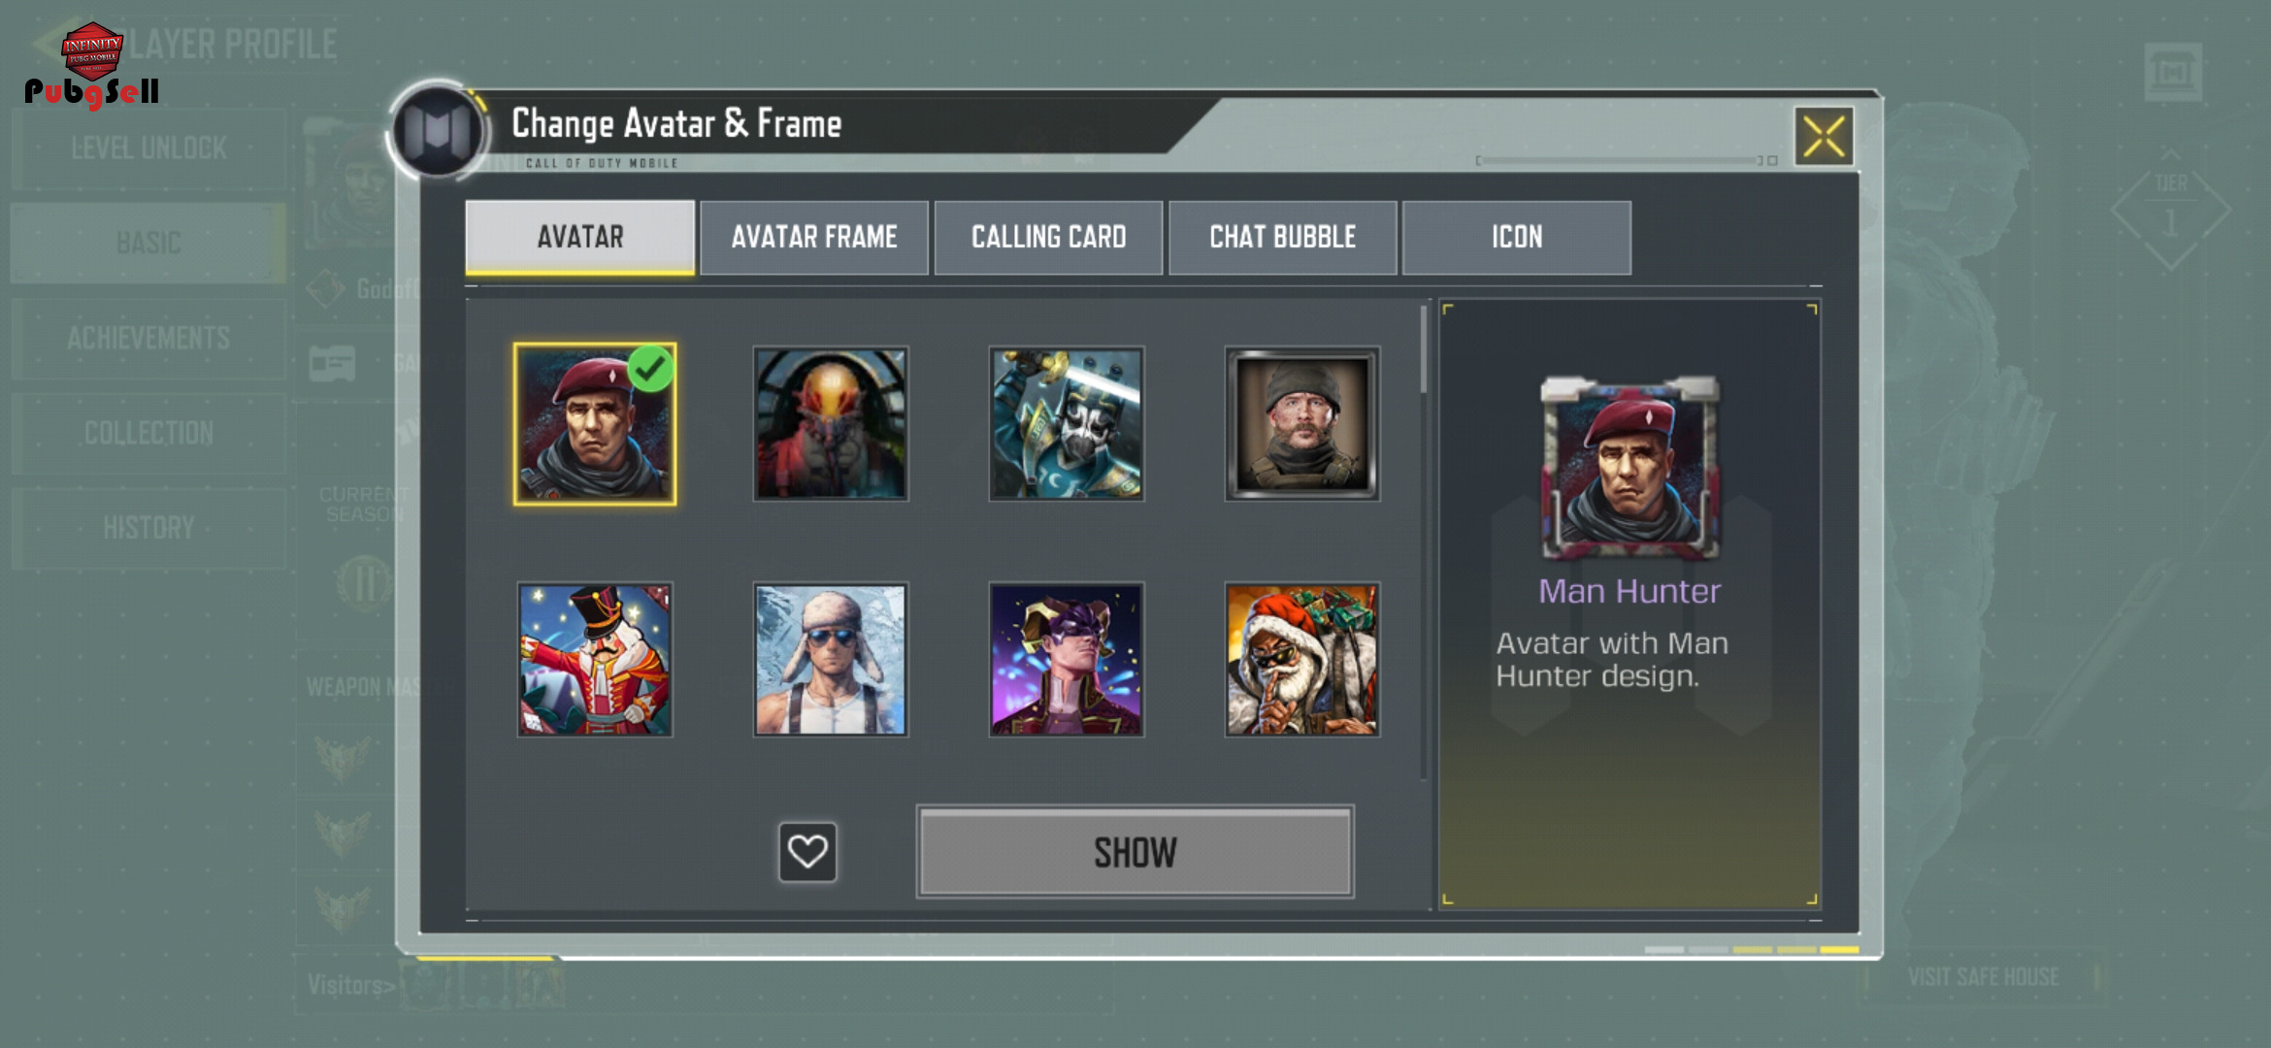Click the avatar list scrollbar
This screenshot has width=2271, height=1048.
pos(1424,349)
